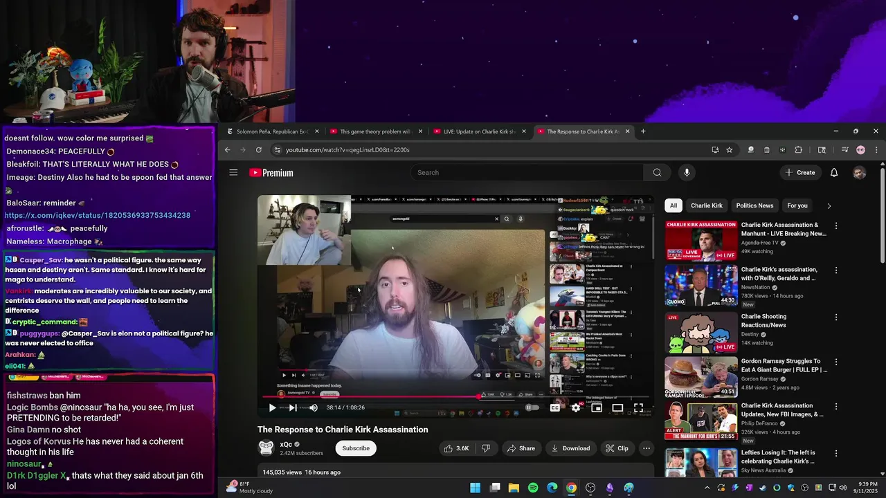Open Windows Start menu
Image resolution: width=886 pixels, height=498 pixels.
tap(475, 488)
